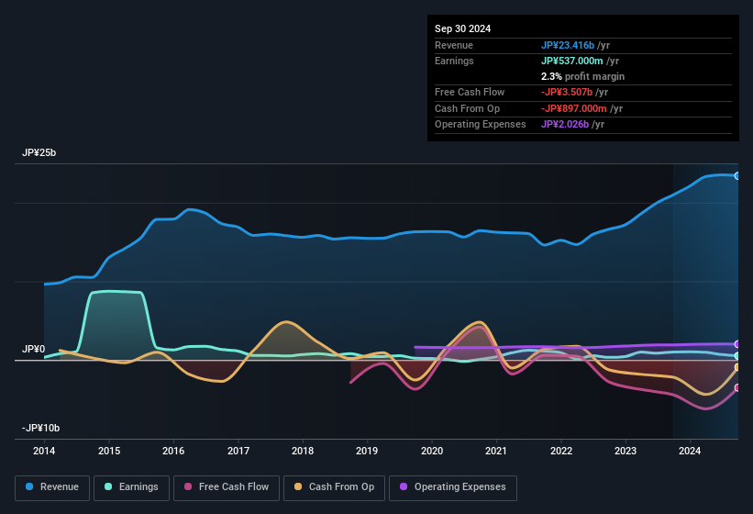Toggle the Revenue legend series
Viewport: 753px width, 514px height.
(51, 487)
